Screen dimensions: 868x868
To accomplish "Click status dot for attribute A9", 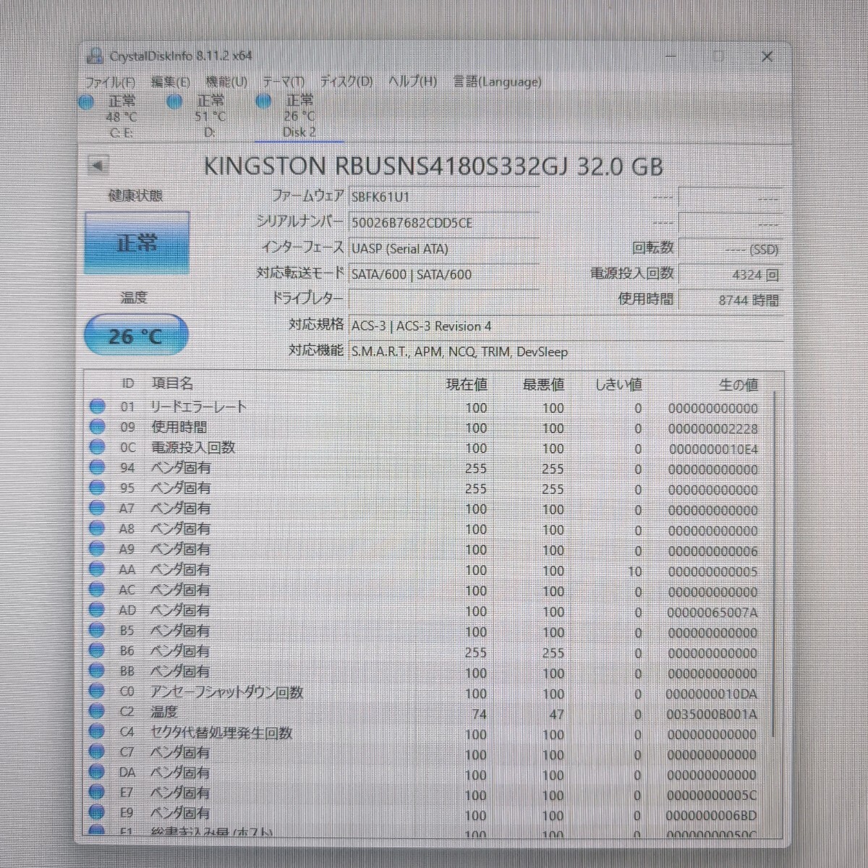I will [97, 549].
